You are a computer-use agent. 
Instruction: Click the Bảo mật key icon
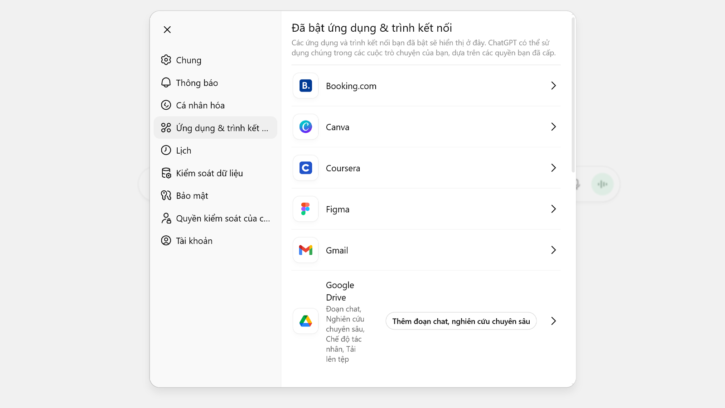[166, 195]
